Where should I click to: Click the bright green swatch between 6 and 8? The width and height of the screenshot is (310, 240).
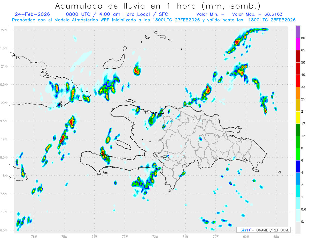click(x=298, y=154)
